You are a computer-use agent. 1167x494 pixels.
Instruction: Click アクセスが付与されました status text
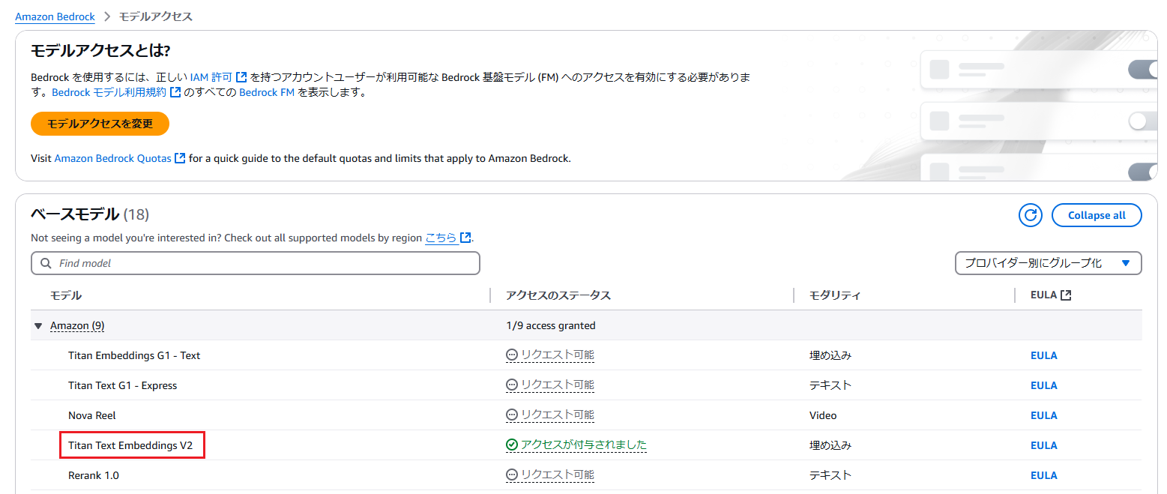pos(584,445)
